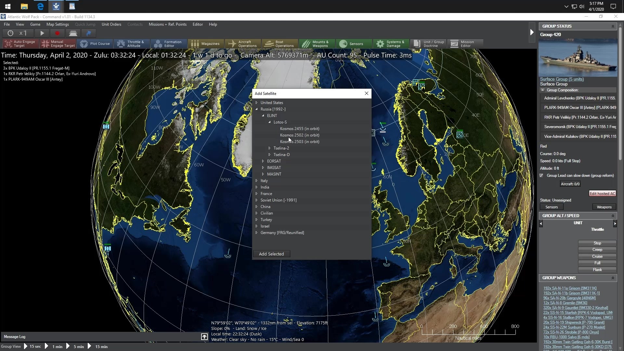Open the Windows notification center
The height and width of the screenshot is (351, 624).
[613, 6]
